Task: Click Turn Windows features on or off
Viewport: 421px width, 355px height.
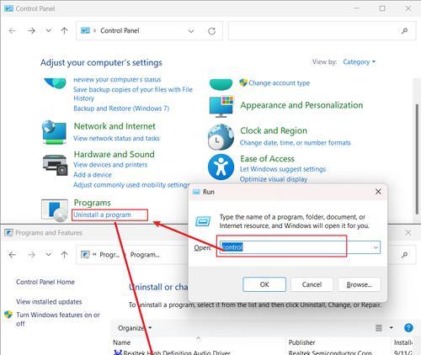Action: pos(58,319)
